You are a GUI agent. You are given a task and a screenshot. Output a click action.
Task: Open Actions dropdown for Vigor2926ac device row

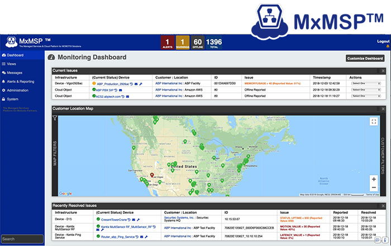366,83
